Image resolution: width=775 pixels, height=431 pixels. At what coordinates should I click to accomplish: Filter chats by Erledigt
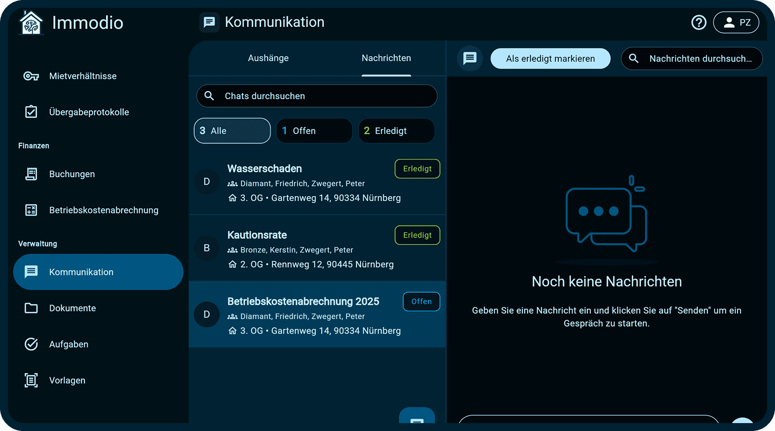click(x=396, y=131)
